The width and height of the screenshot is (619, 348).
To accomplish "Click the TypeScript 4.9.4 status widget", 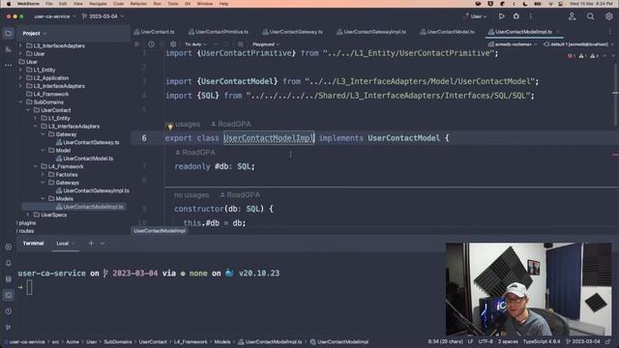I will pyautogui.click(x=542, y=341).
